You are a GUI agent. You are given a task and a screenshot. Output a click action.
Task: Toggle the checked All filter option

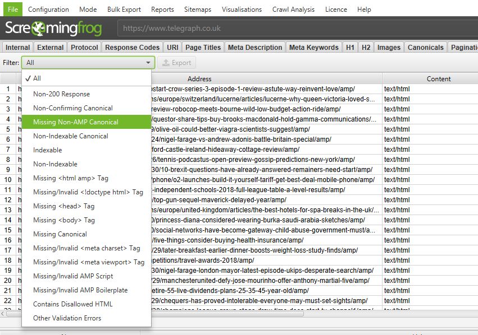37,78
